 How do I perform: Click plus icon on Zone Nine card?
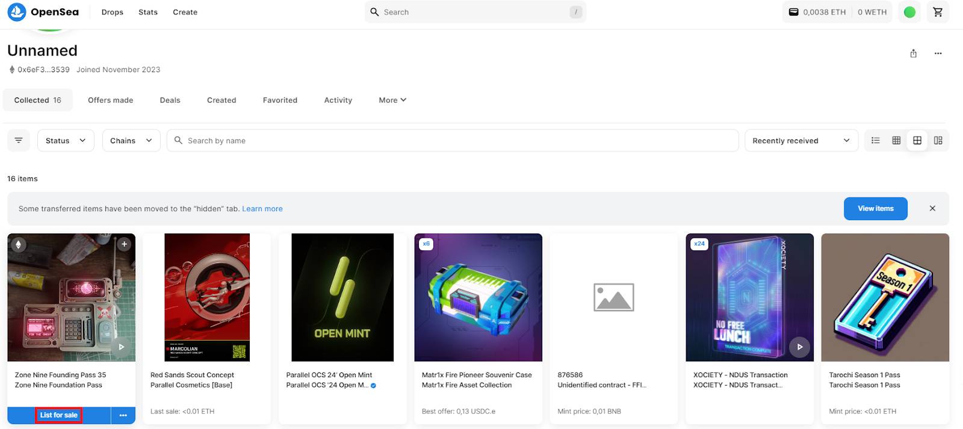124,244
